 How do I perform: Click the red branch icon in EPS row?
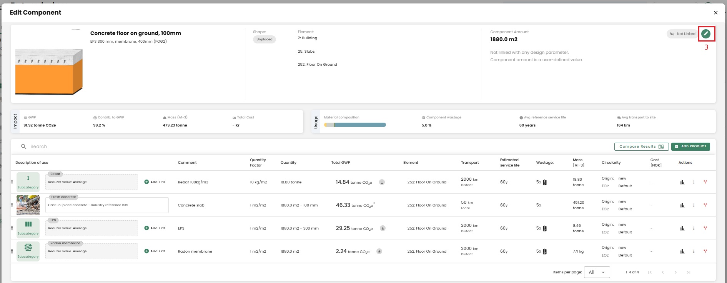(705, 228)
